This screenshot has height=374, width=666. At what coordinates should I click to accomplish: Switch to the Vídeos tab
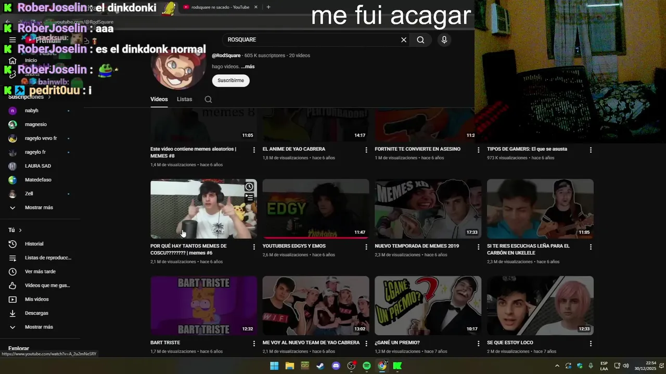pos(159,99)
